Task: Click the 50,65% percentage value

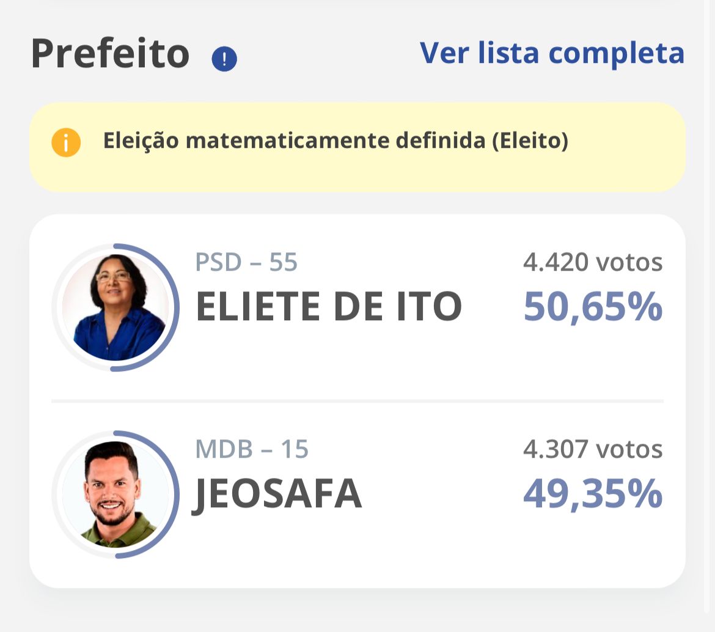Action: tap(593, 307)
